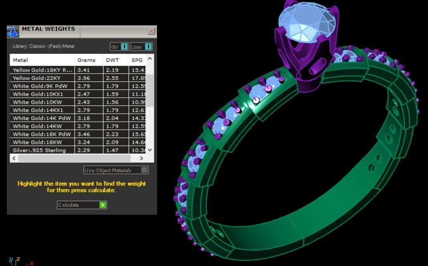Select the White Gold:10KW row

tap(78, 102)
